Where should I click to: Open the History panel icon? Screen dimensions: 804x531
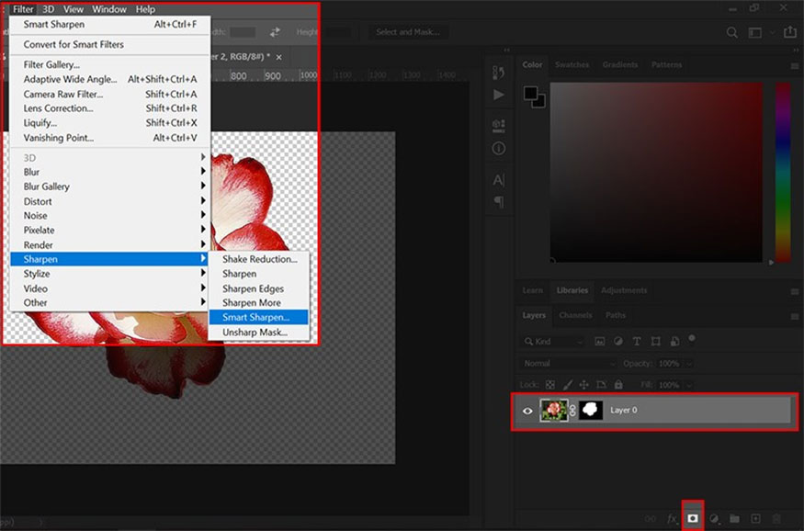tap(498, 73)
